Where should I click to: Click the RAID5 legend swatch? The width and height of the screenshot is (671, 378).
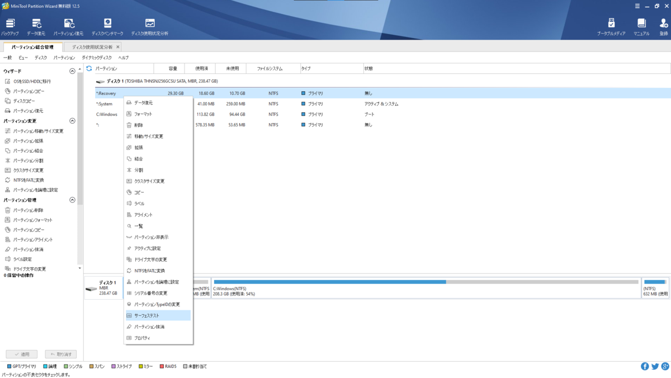[162, 366]
